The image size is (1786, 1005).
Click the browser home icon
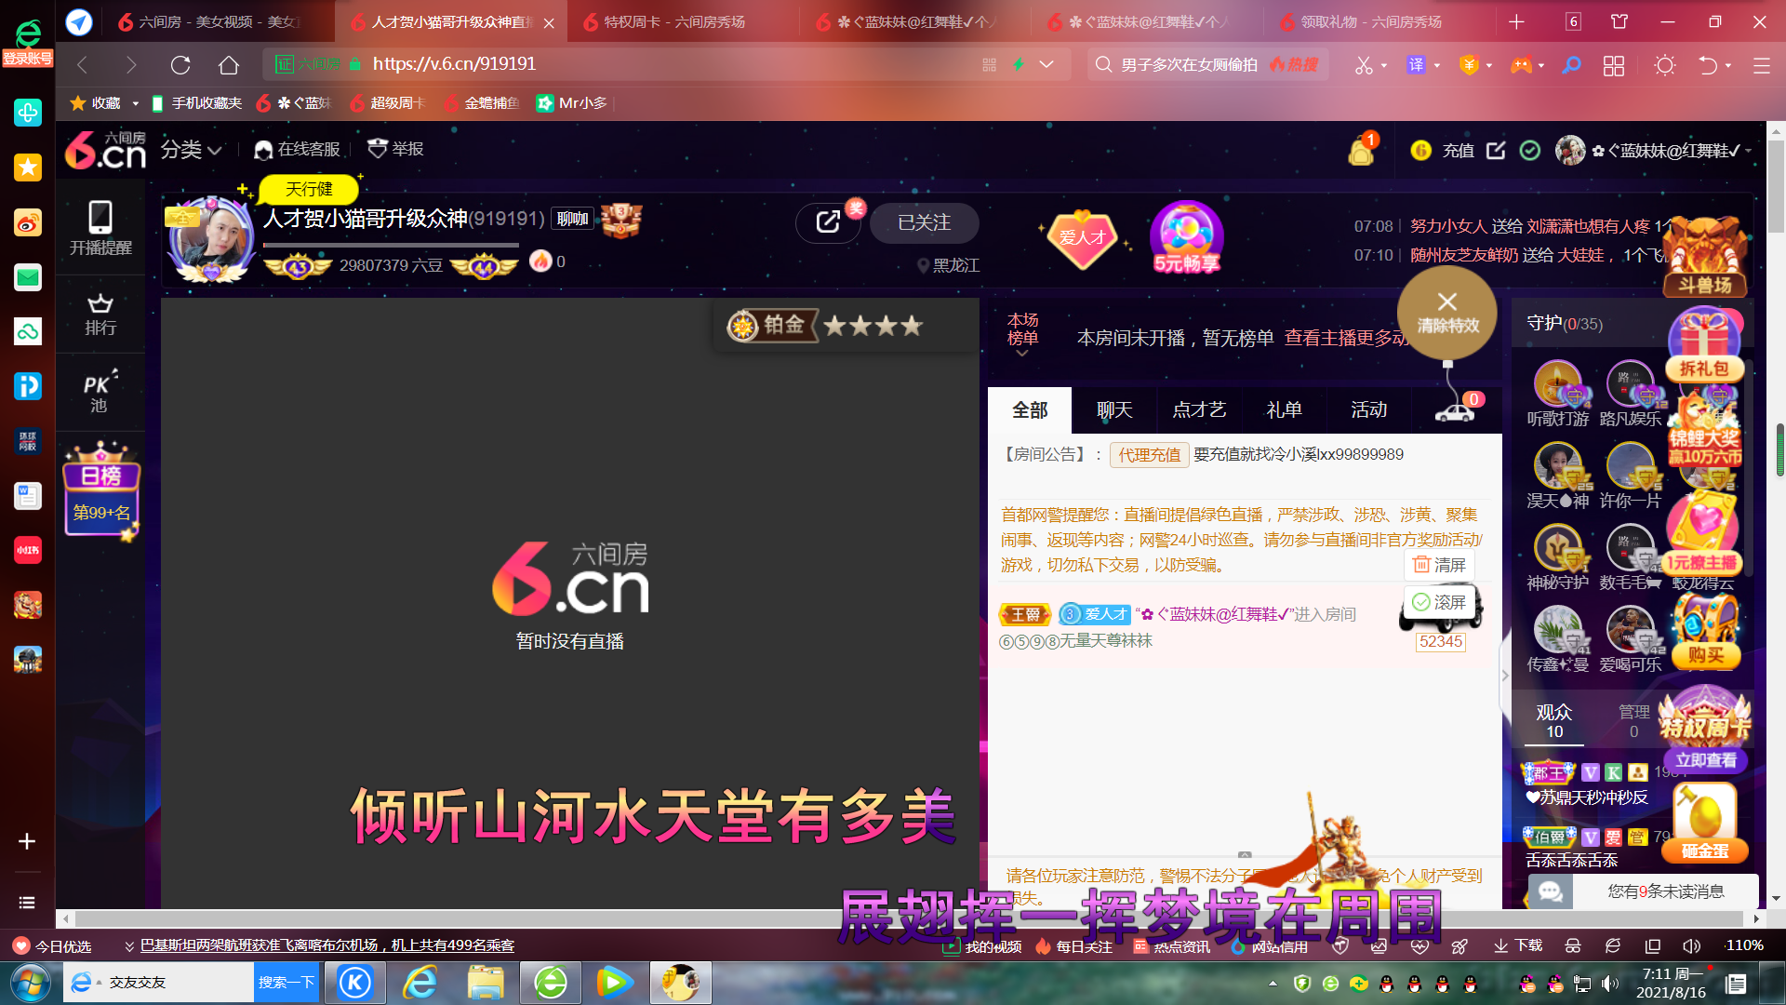pyautogui.click(x=229, y=64)
